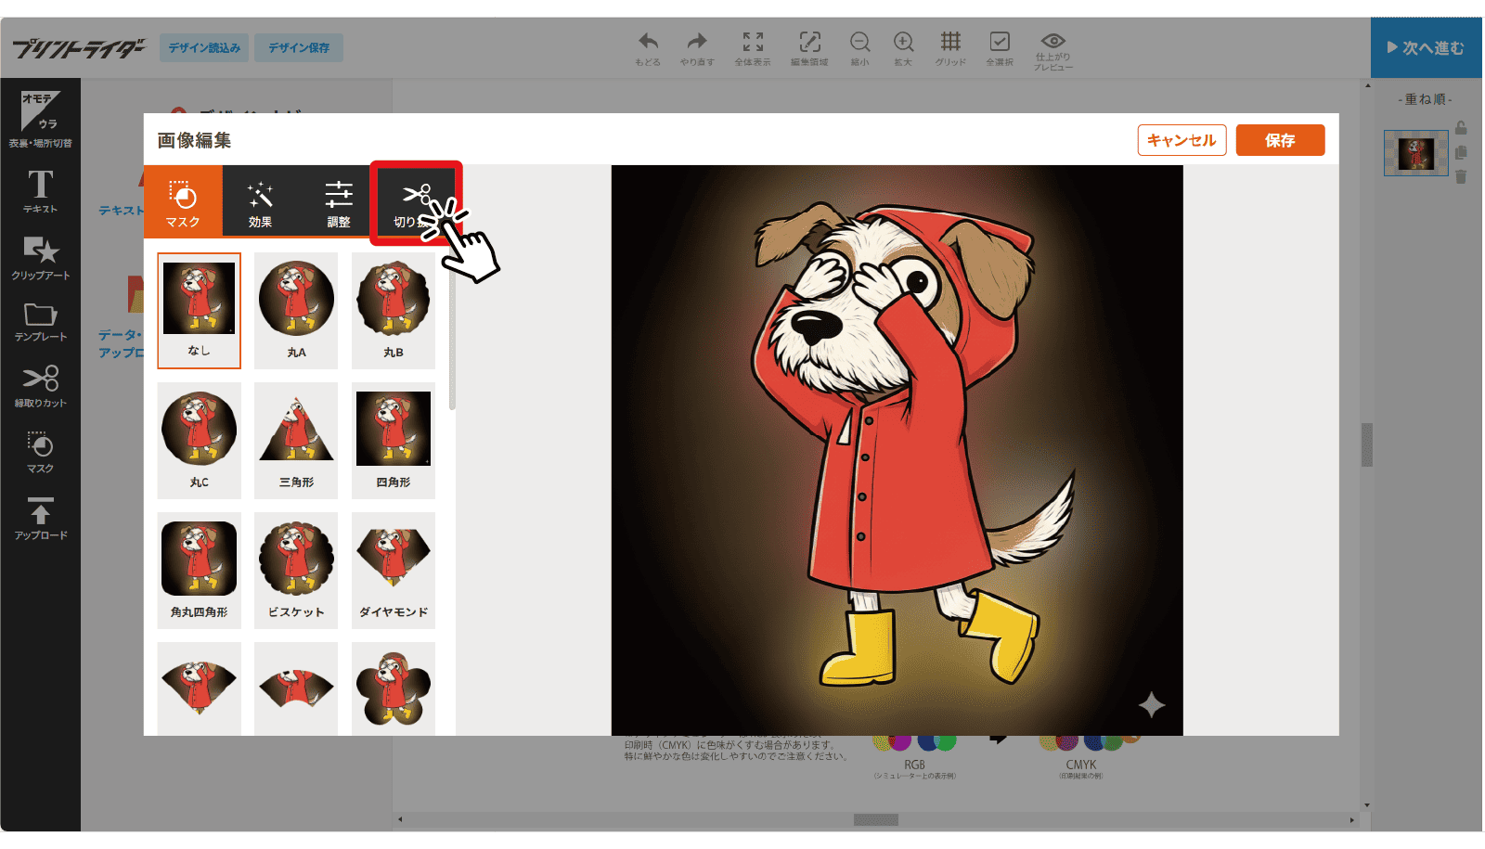This screenshot has width=1485, height=849.
Task: Select the 縁取りカット scissors tool
Action: point(40,385)
